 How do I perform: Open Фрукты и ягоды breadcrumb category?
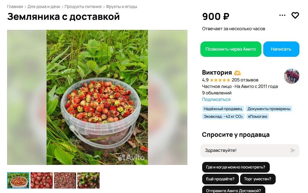coord(122,7)
